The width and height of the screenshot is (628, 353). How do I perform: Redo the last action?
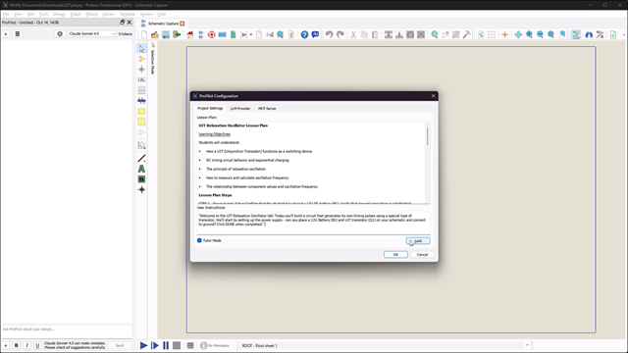(340, 35)
